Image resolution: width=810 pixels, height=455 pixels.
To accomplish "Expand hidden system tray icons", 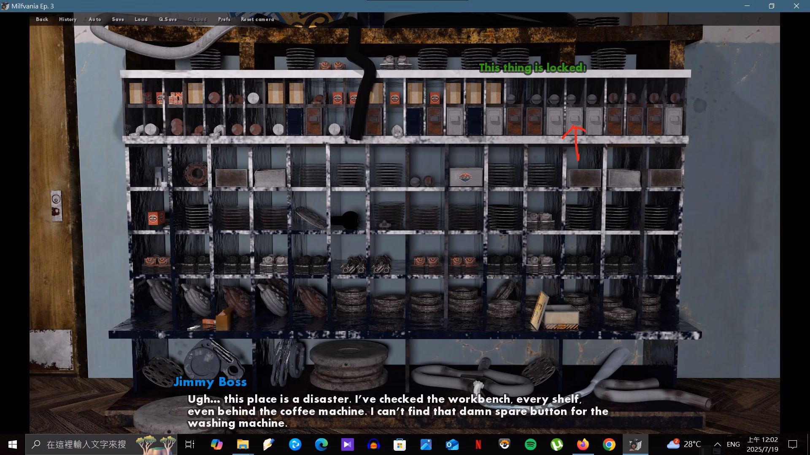I will [x=717, y=444].
